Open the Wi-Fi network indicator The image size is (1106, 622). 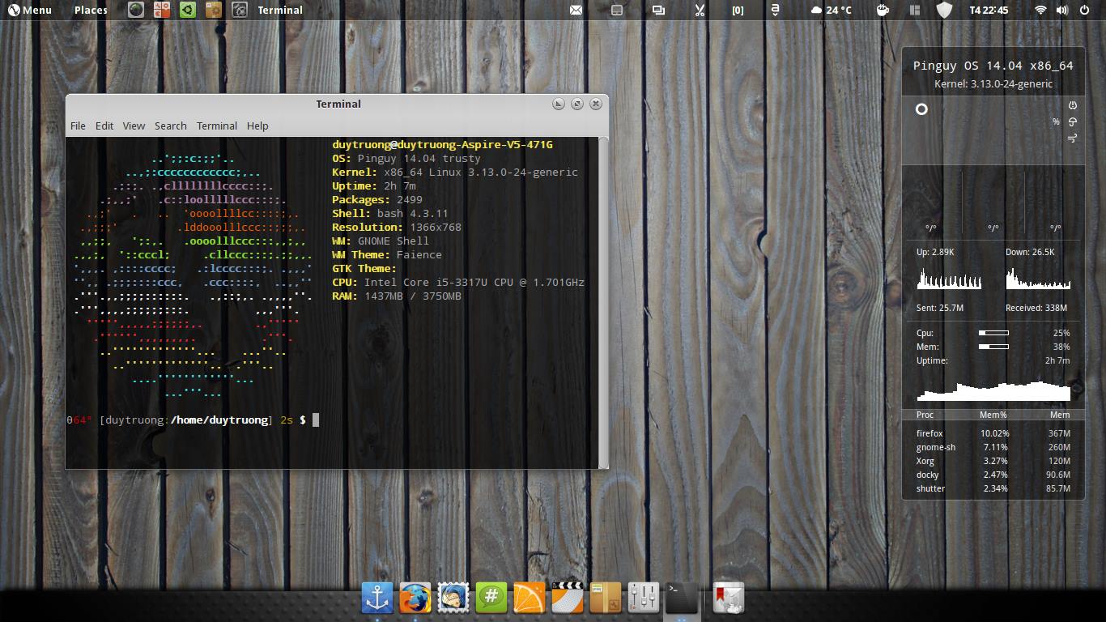coord(1040,10)
